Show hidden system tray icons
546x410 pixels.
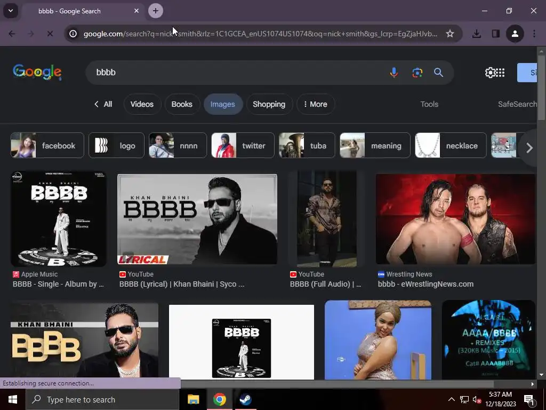click(x=451, y=399)
